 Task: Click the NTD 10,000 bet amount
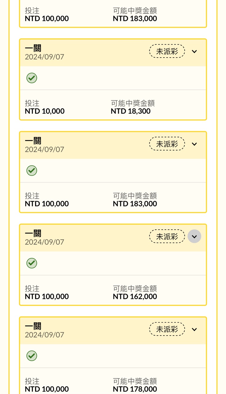pyautogui.click(x=45, y=111)
